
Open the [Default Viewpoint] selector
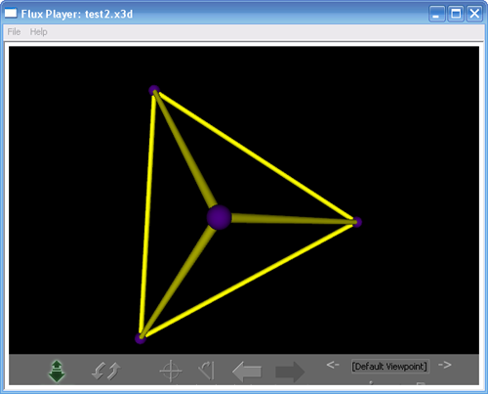point(389,367)
